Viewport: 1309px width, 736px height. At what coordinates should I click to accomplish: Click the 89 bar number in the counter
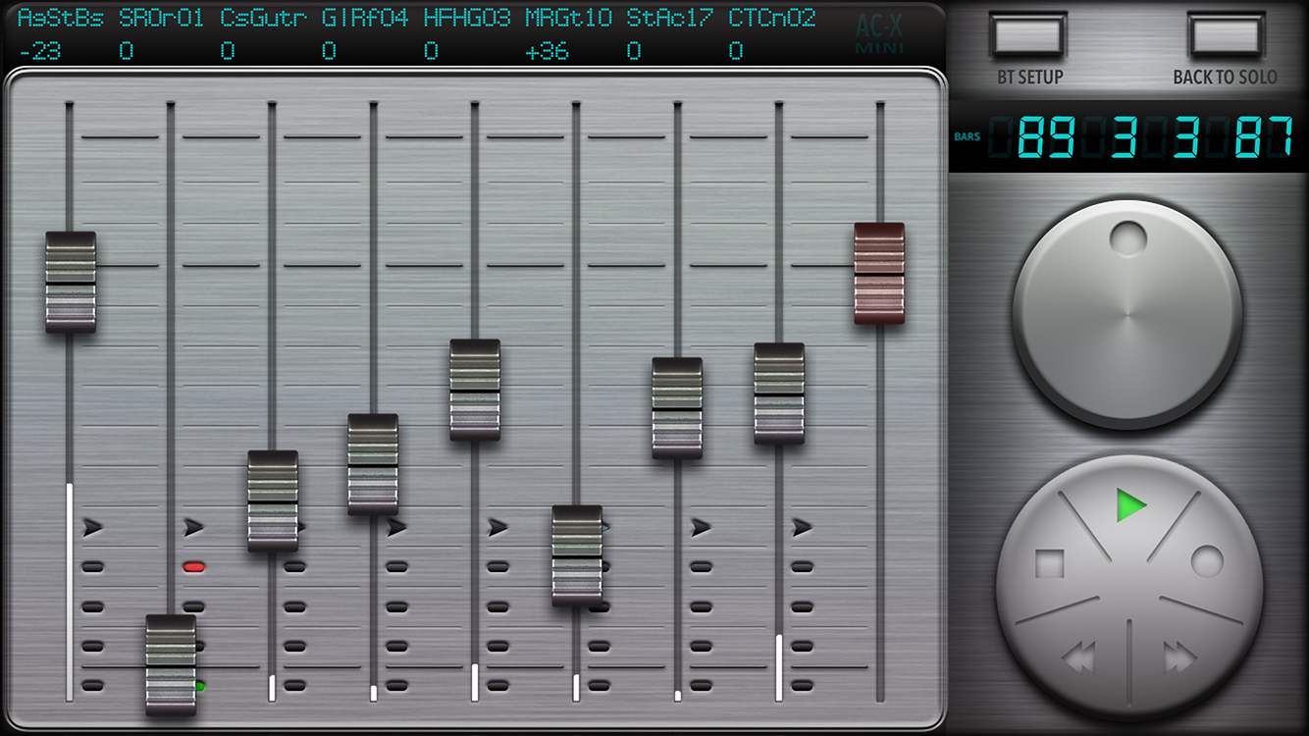[1045, 139]
